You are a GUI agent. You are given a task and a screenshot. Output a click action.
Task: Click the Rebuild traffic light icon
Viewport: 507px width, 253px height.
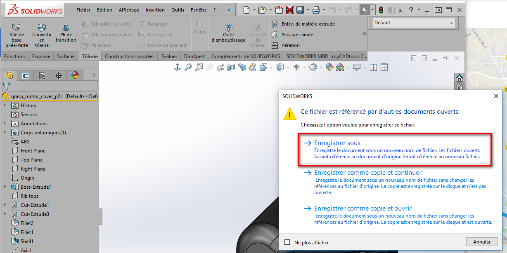point(381,10)
